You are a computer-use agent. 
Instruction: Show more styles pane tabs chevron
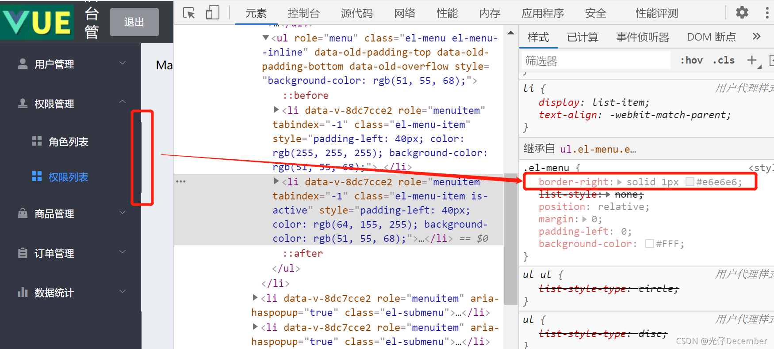tap(756, 36)
